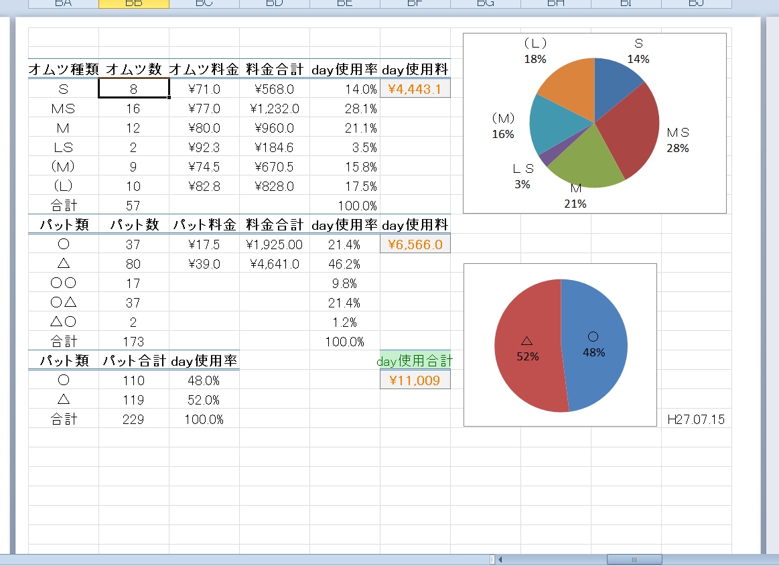Click the ¥1,232.0 total cell
Screen dimensions: 779x566
click(275, 109)
